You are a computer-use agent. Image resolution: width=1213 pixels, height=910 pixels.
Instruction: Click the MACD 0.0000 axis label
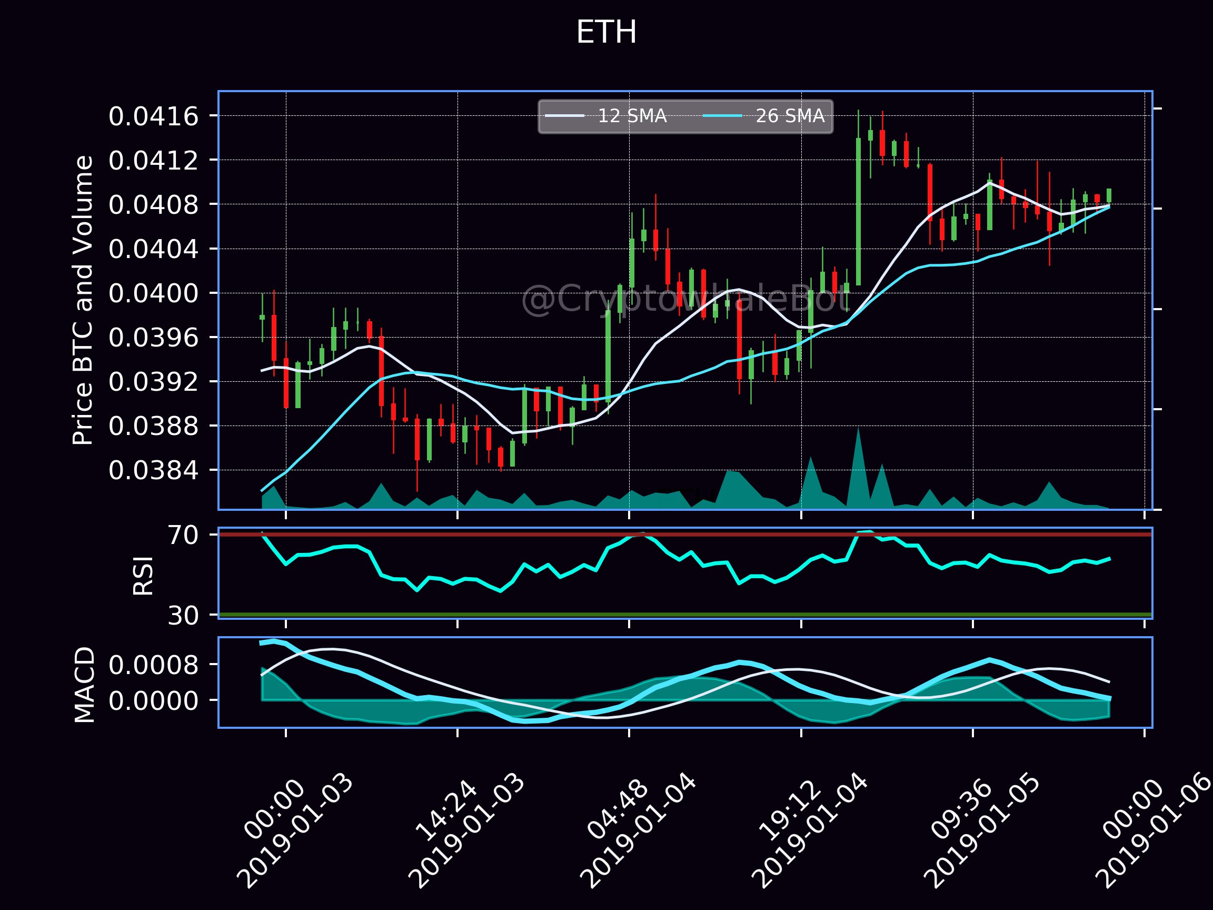pyautogui.click(x=153, y=701)
